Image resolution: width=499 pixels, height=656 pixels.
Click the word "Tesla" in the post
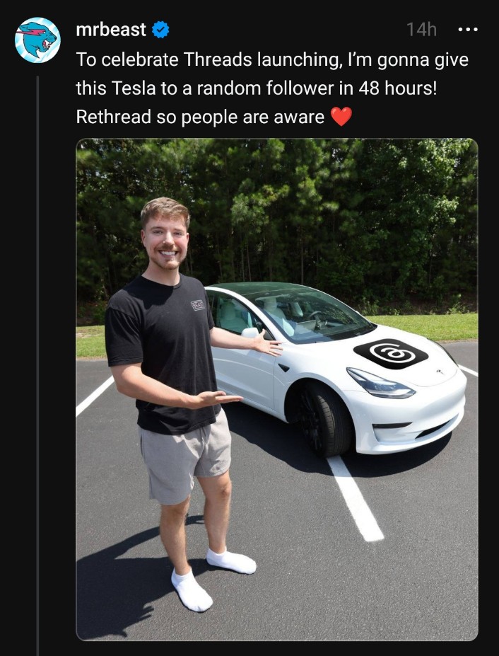[133, 88]
